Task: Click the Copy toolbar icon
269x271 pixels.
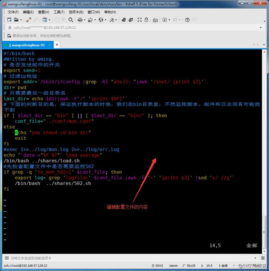Action: click(57, 20)
